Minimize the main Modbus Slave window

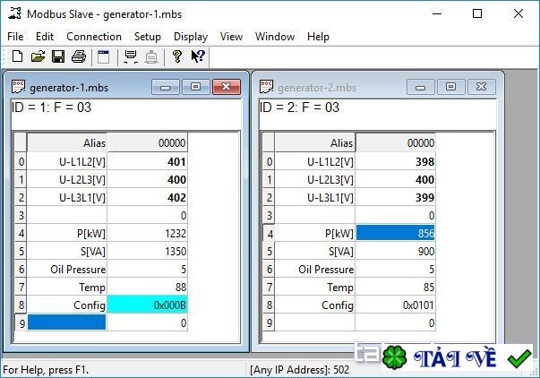[x=437, y=13]
